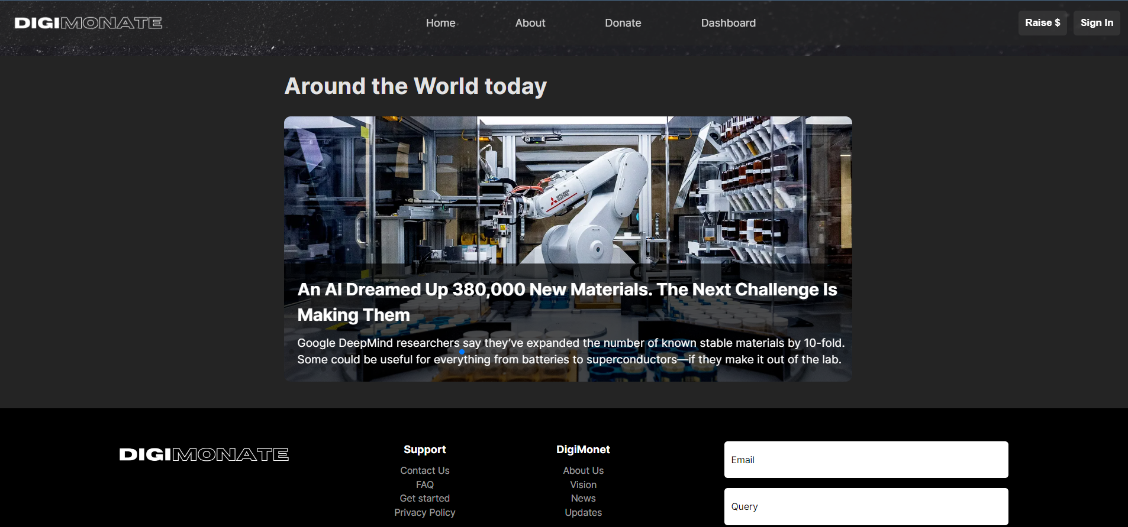The width and height of the screenshot is (1128, 527).
Task: Click the DigiMonet footer heading
Action: [584, 450]
